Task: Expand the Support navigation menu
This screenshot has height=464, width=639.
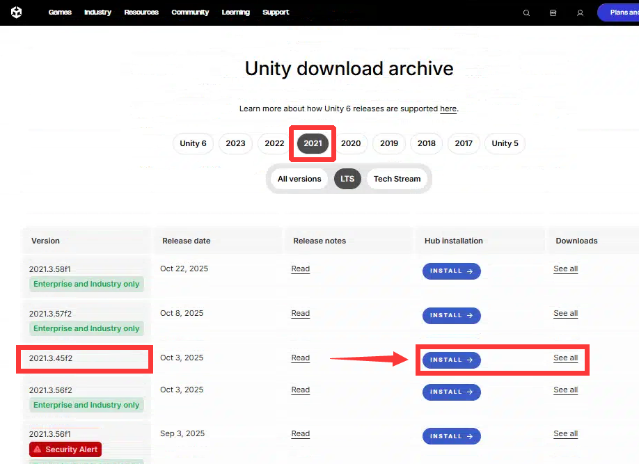Action: pos(276,13)
